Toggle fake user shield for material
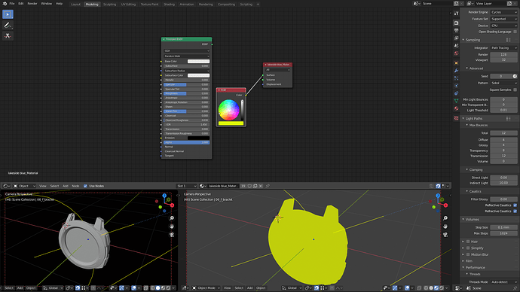This screenshot has width=520, height=292. pos(249,186)
